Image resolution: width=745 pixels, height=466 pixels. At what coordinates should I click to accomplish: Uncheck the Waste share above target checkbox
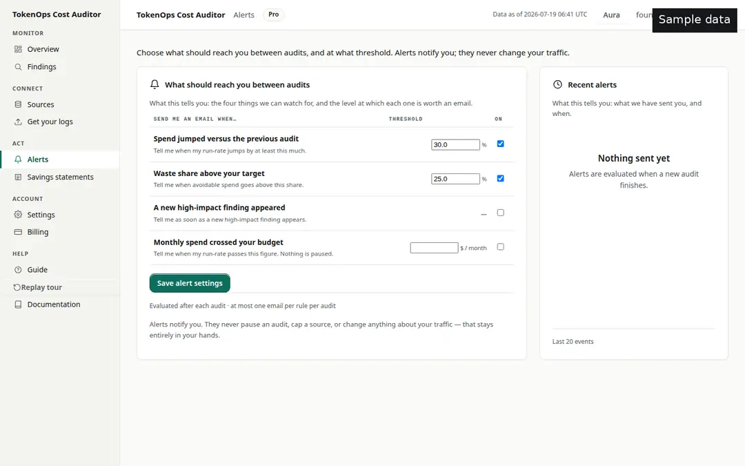[500, 178]
